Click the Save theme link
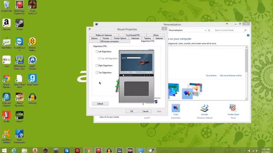 tap(211, 76)
